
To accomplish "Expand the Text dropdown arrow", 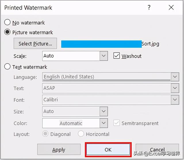I will (x=175, y=88).
